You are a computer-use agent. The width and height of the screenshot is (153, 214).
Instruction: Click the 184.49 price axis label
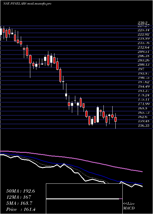coord(144,87)
